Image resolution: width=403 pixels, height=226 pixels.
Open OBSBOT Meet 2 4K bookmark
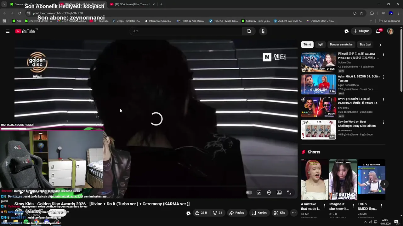(320, 21)
